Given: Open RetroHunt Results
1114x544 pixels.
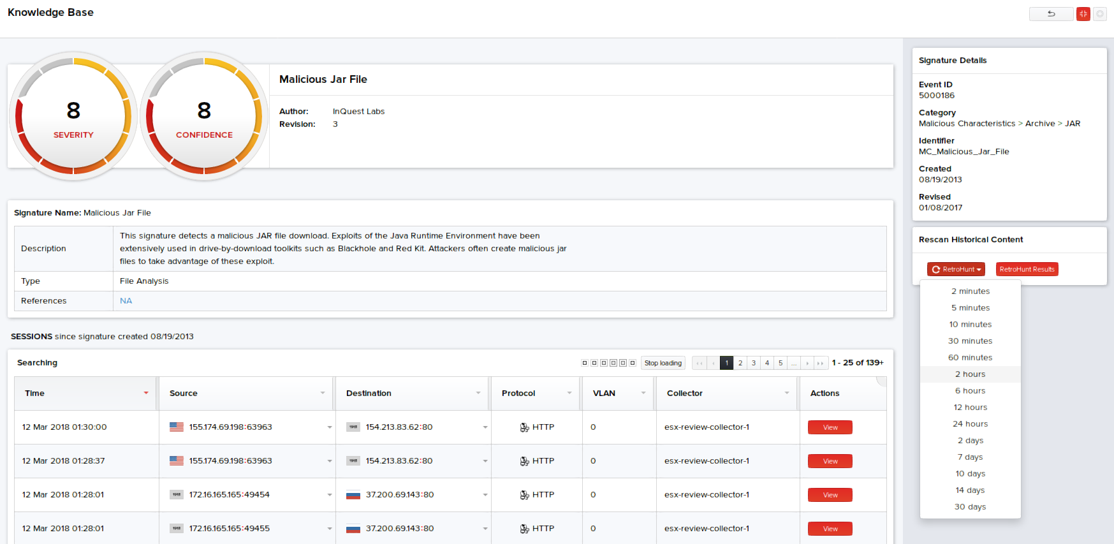Looking at the screenshot, I should tap(1027, 269).
